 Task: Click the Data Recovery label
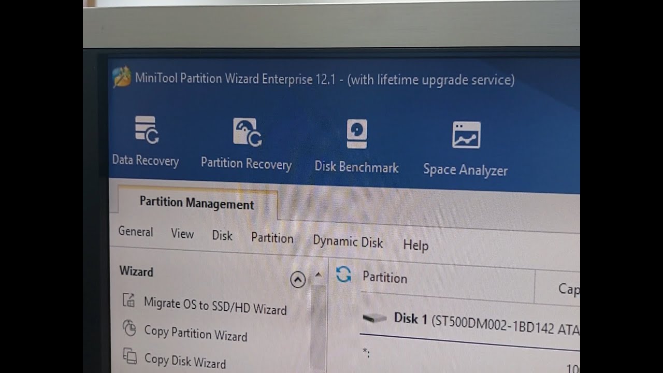146,161
